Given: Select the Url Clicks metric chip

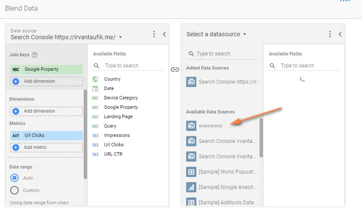Looking at the screenshot, I should pyautogui.click(x=47, y=135).
